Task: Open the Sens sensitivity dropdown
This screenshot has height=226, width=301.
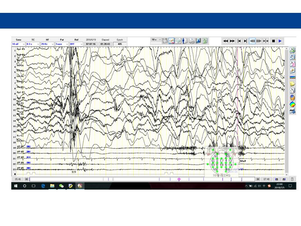Action: [18, 44]
